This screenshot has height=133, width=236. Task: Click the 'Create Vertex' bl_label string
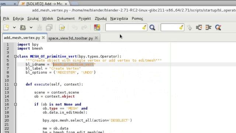(x=65, y=68)
